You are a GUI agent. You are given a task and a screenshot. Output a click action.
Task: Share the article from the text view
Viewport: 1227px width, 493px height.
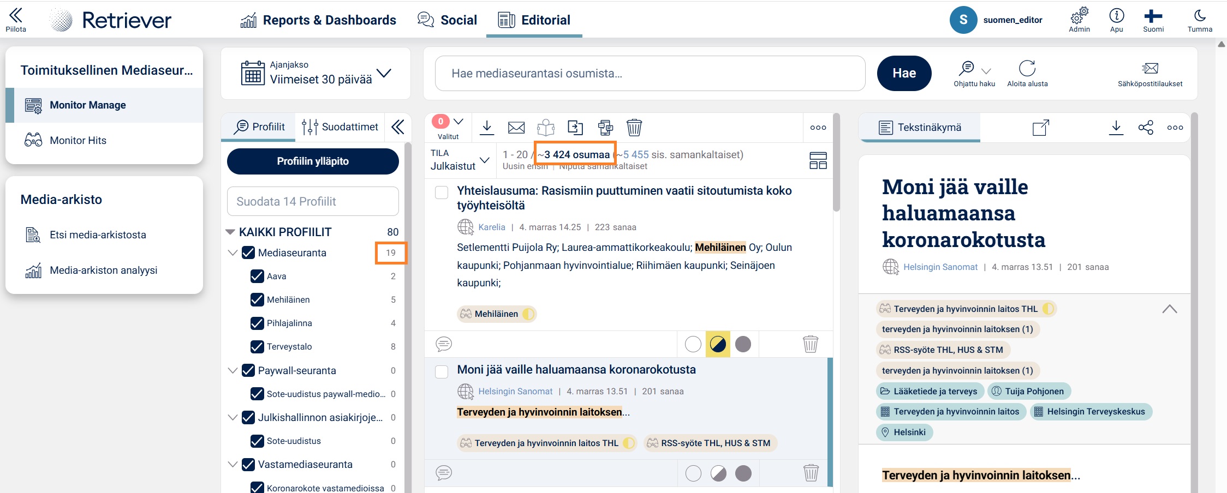coord(1146,128)
